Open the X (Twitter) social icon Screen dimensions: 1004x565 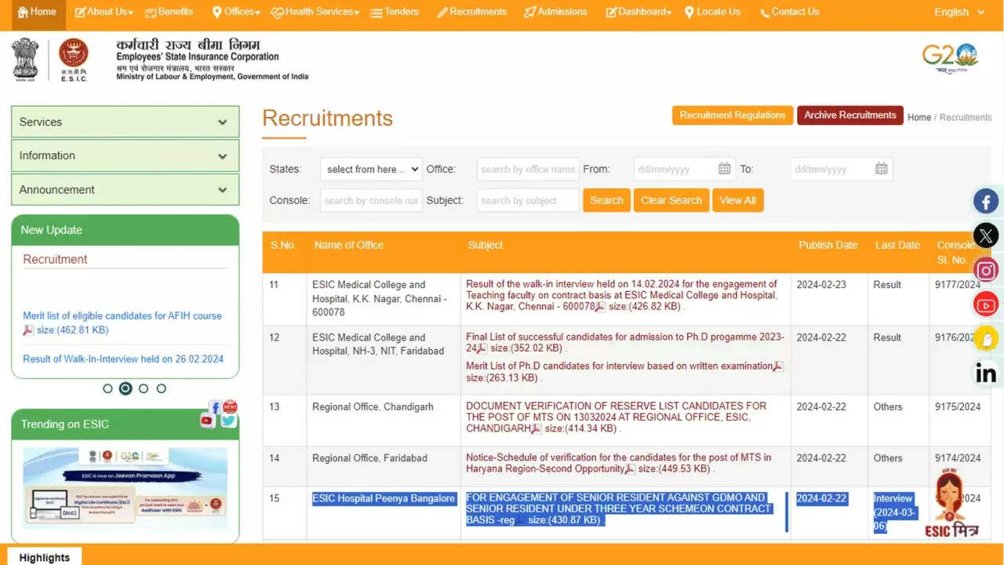[986, 235]
